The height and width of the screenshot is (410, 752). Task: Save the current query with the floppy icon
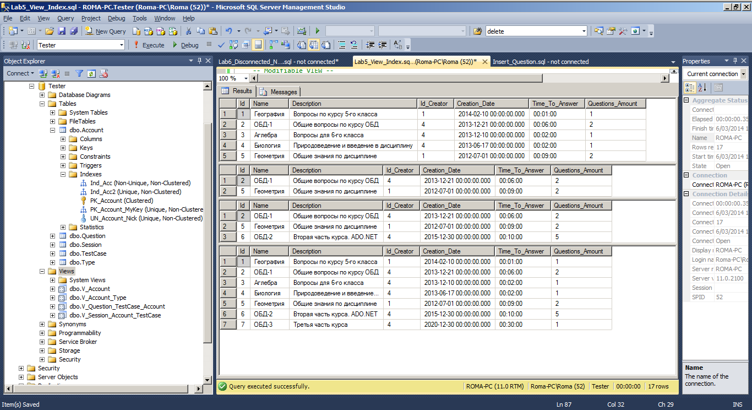[62, 31]
